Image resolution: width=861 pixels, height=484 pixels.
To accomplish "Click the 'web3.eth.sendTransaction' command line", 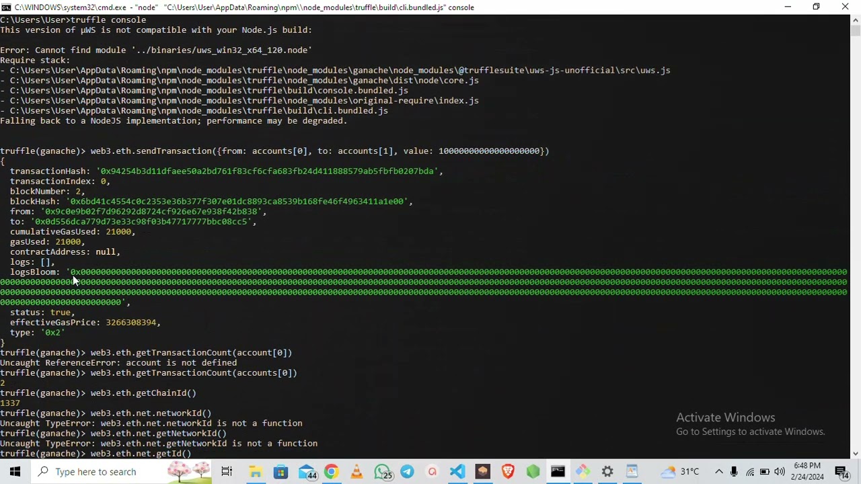I will coord(274,151).
